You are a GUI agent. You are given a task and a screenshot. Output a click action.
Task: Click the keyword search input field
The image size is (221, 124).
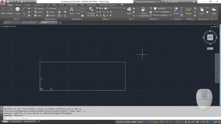click(148, 2)
